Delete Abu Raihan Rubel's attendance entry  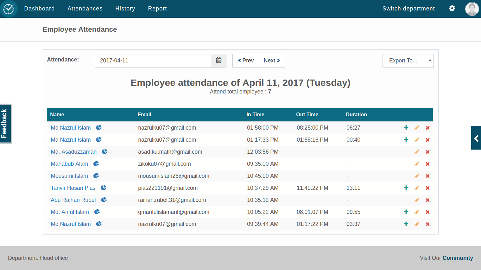pyautogui.click(x=427, y=200)
